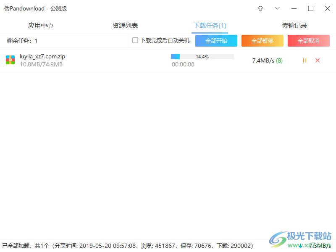This screenshot has width=336, height=252.
Task: Click the red 全部取消 button
Action: tap(308, 41)
